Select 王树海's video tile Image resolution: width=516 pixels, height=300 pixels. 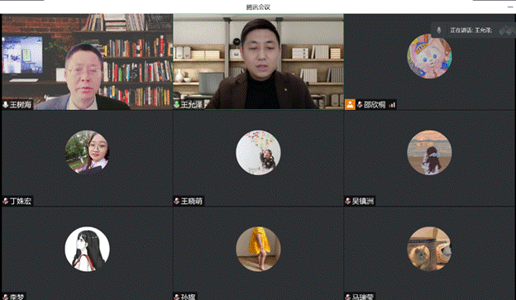(87, 61)
